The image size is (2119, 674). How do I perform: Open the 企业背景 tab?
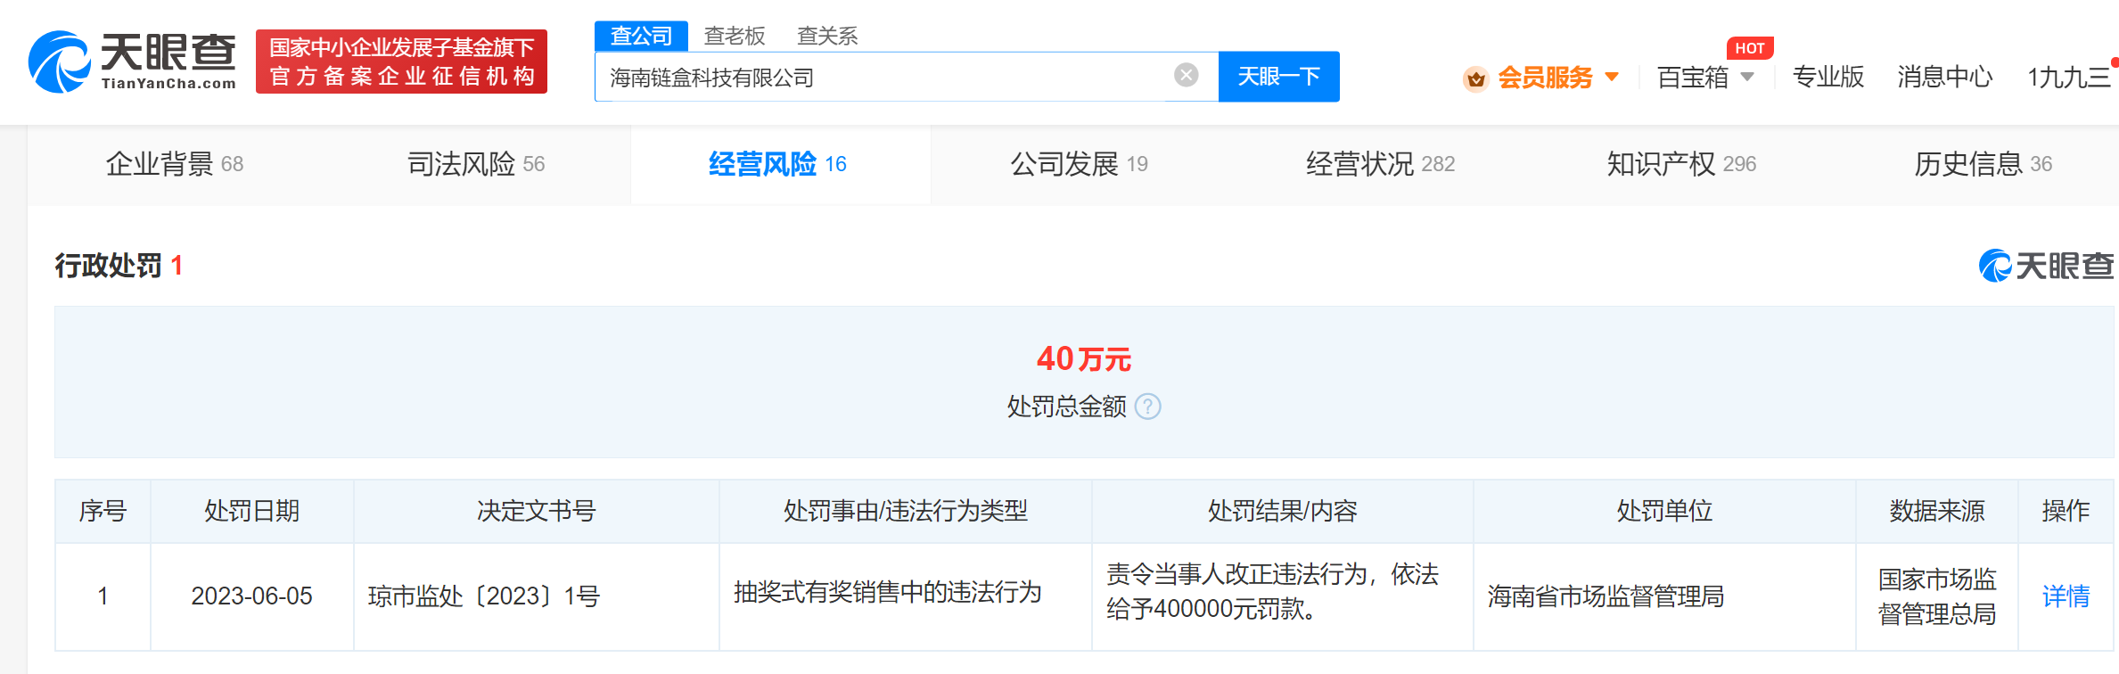coord(175,164)
